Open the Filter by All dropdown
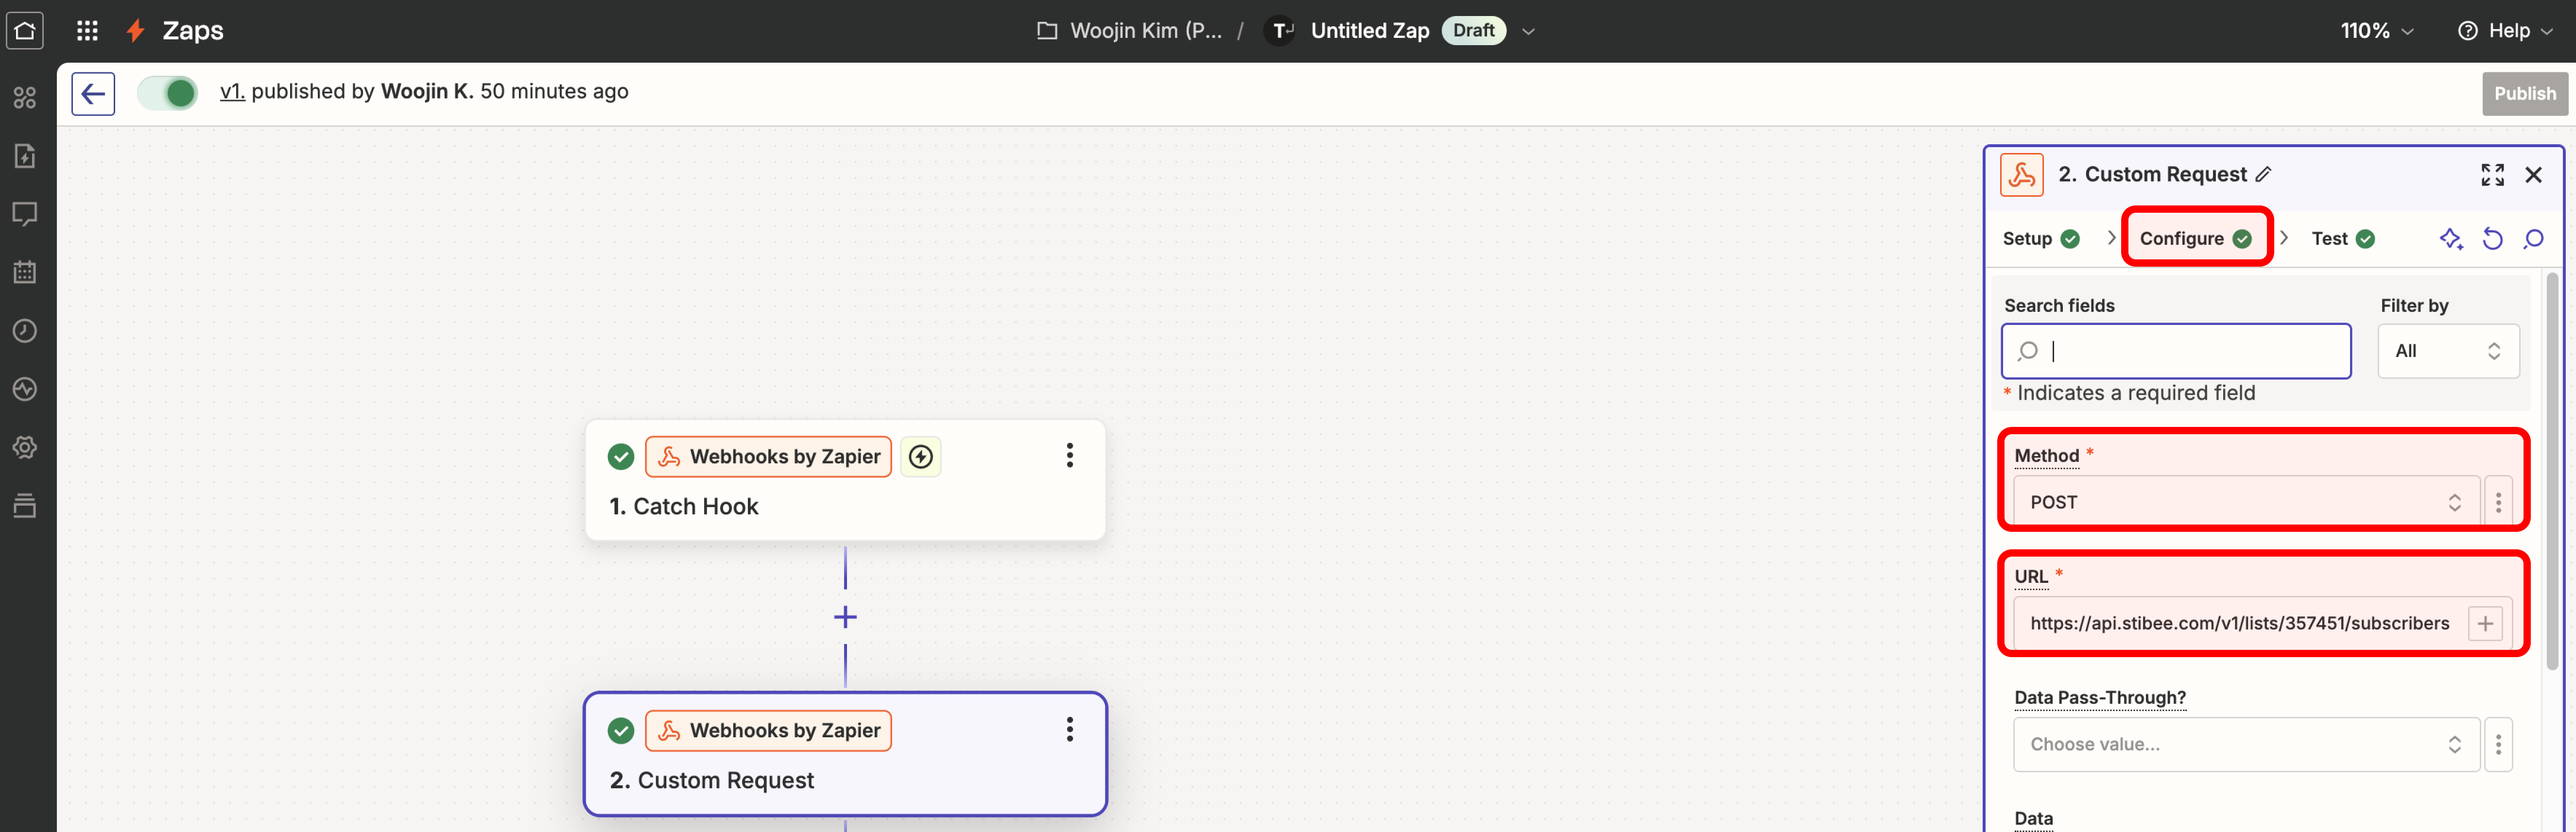This screenshot has height=832, width=2576. [x=2447, y=351]
